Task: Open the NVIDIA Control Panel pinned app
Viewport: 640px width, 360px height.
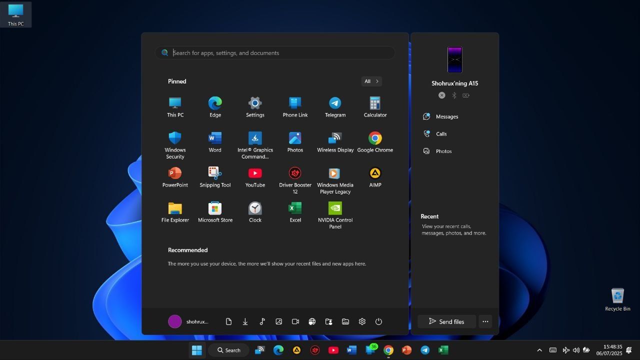Action: pos(335,215)
